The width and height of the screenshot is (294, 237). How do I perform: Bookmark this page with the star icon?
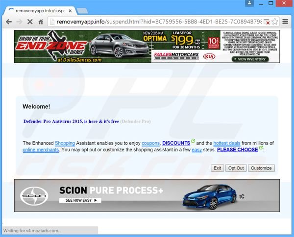(x=275, y=22)
